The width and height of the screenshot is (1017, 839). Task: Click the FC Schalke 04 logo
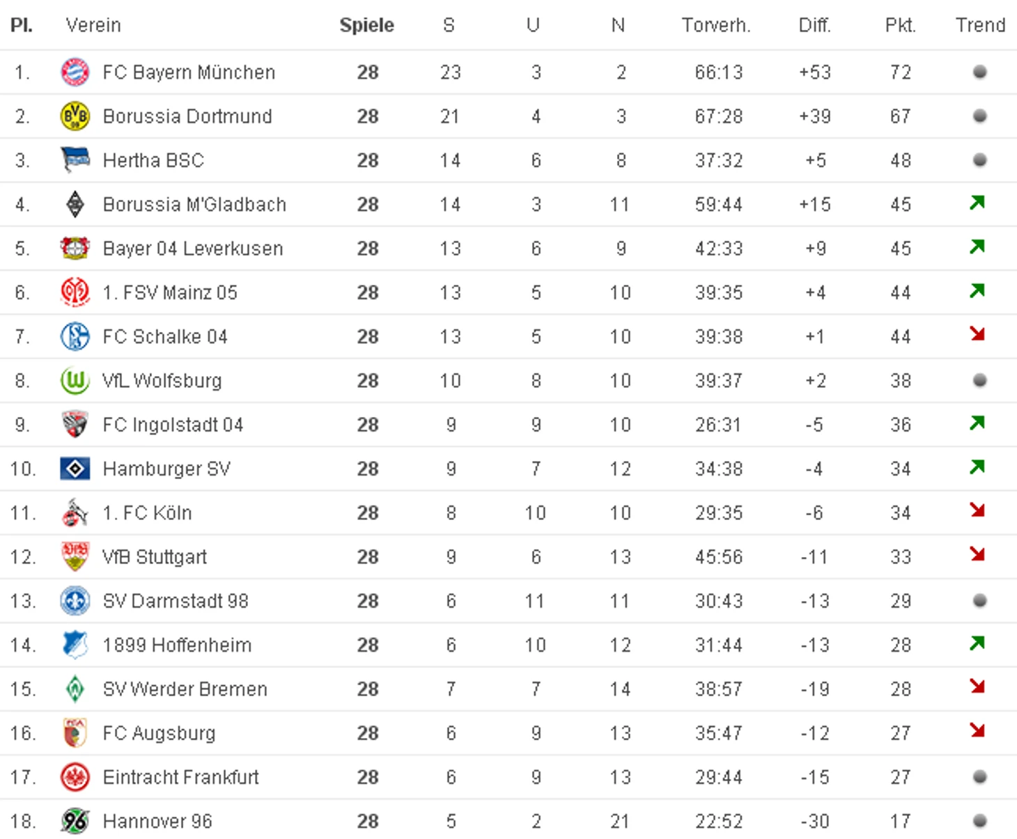point(75,336)
